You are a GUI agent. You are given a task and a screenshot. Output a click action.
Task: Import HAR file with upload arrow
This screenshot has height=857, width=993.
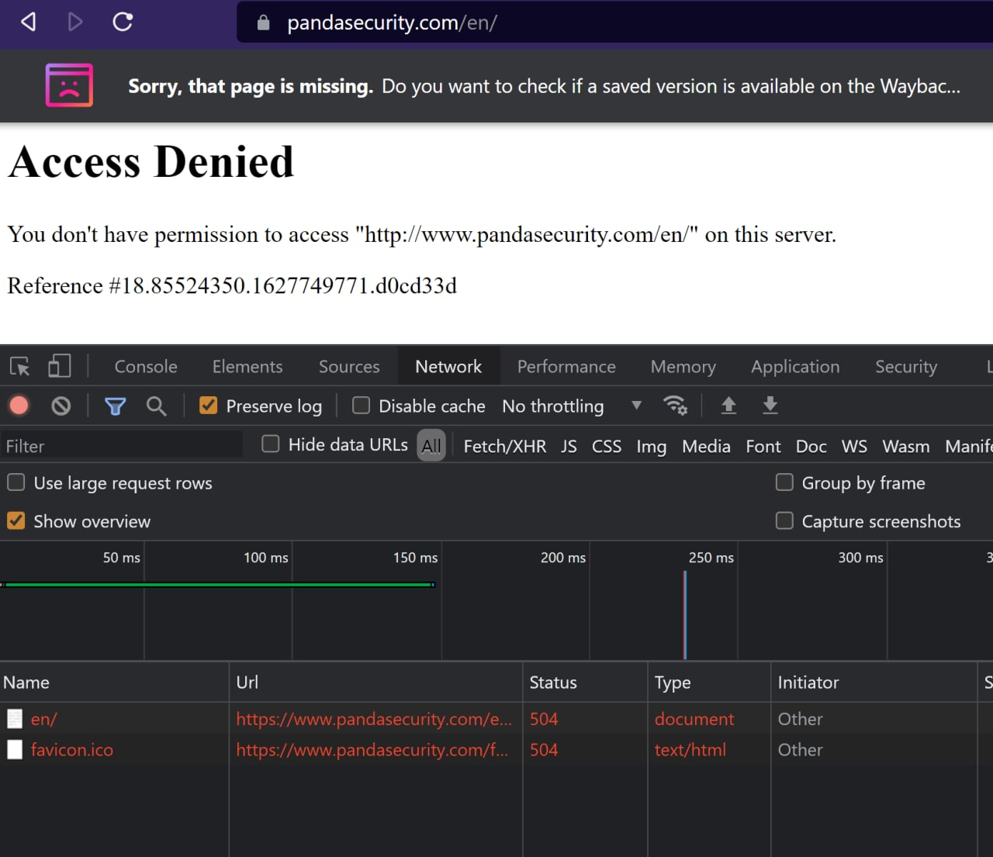point(728,405)
